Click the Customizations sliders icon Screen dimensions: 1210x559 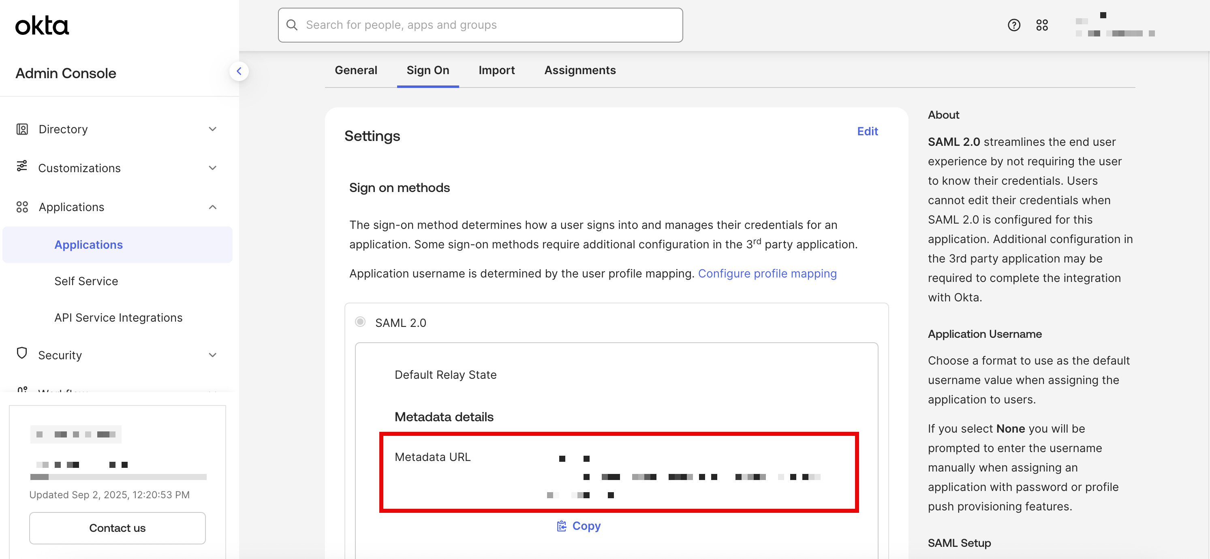22,166
